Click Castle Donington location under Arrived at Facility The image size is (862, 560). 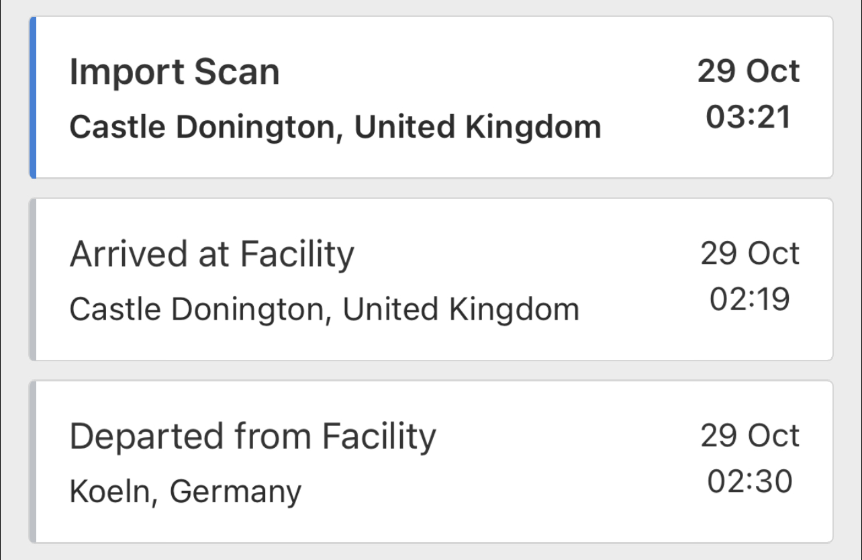324,310
